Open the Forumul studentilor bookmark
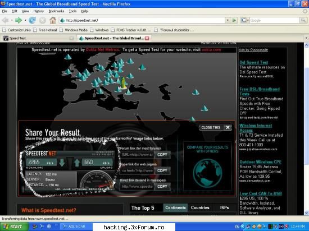The width and height of the screenshot is (309, 231). pyautogui.click(x=174, y=30)
